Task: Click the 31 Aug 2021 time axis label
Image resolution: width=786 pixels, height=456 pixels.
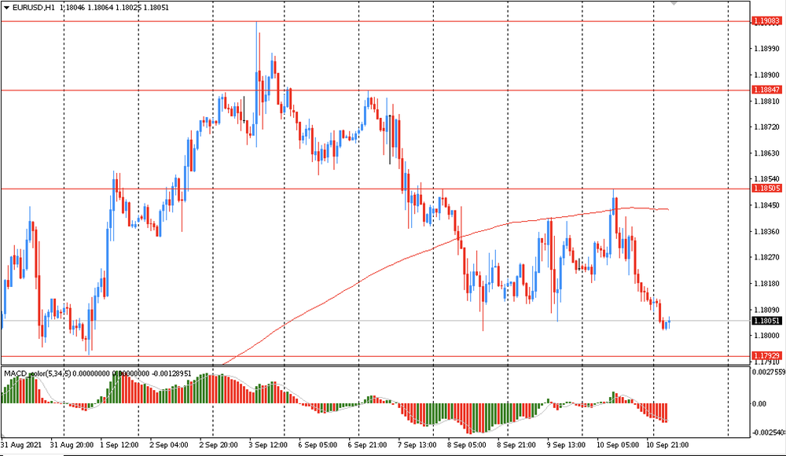Action: coord(21,445)
